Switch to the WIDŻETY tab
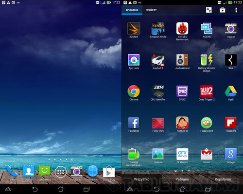 [152, 10]
